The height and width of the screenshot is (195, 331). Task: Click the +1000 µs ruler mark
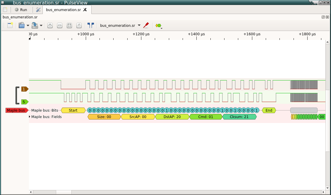(86, 34)
